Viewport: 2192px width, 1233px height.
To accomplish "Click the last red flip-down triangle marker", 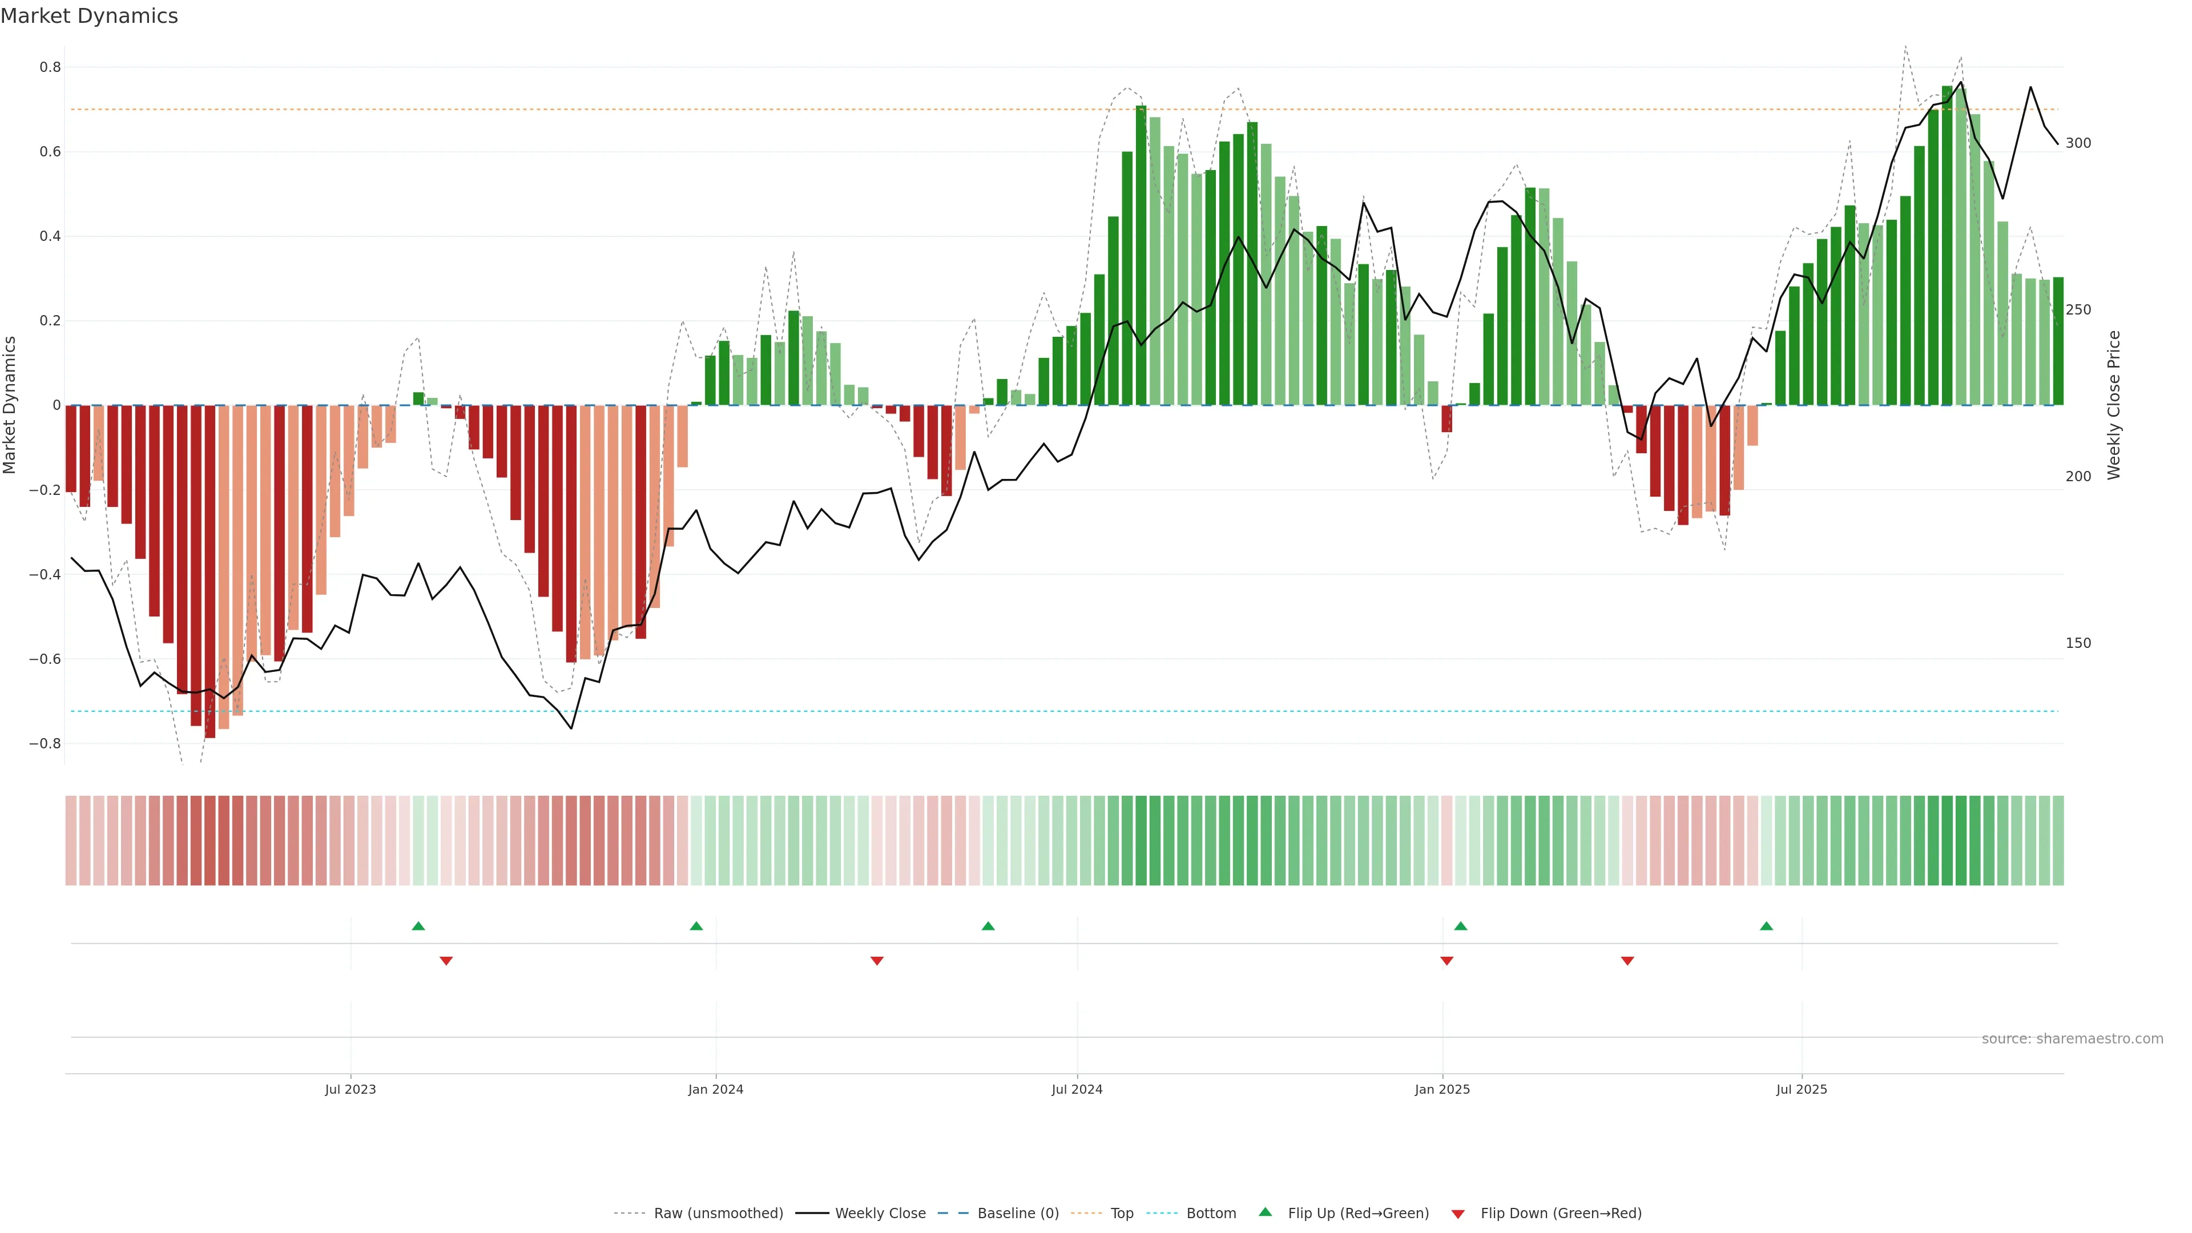I will (1628, 961).
